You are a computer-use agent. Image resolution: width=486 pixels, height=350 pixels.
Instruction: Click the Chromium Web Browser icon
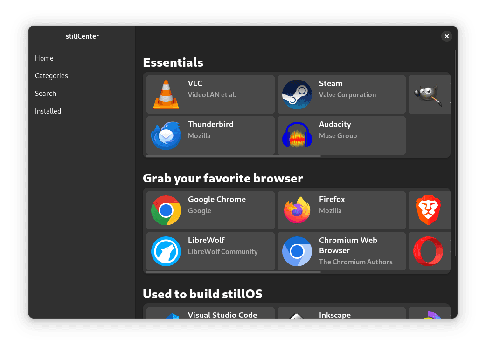(297, 251)
